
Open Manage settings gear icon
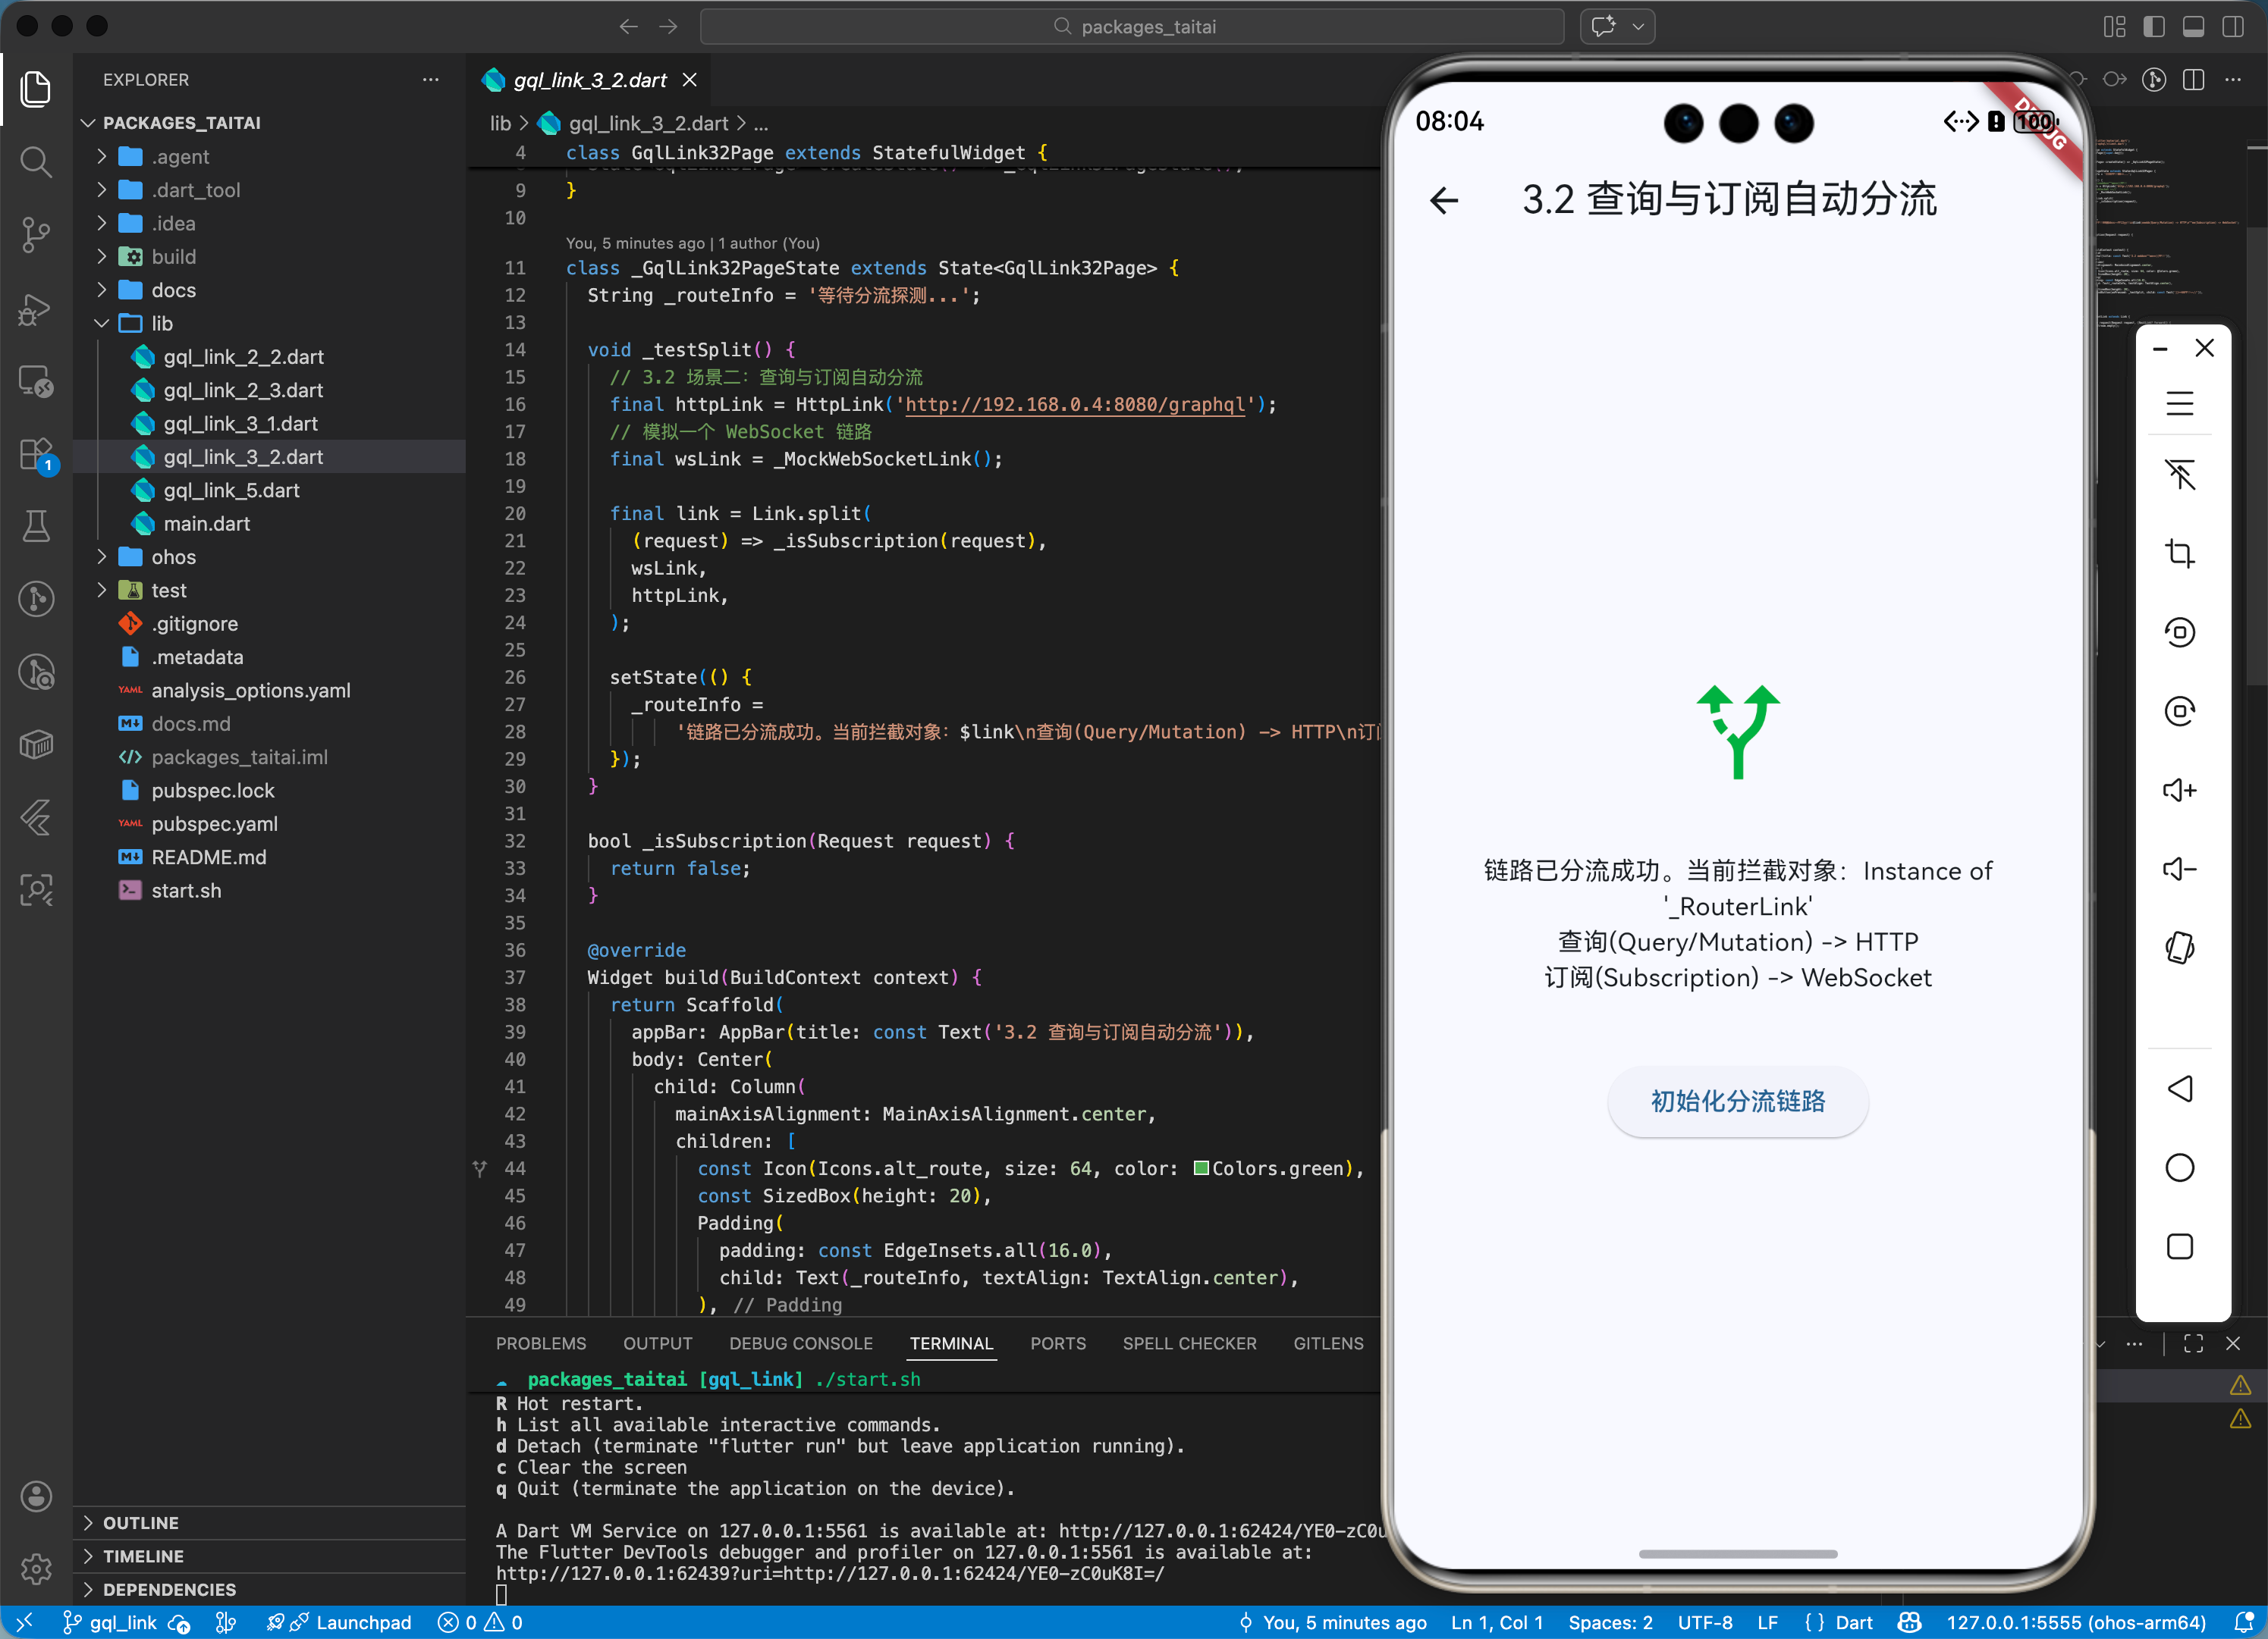pos(36,1568)
